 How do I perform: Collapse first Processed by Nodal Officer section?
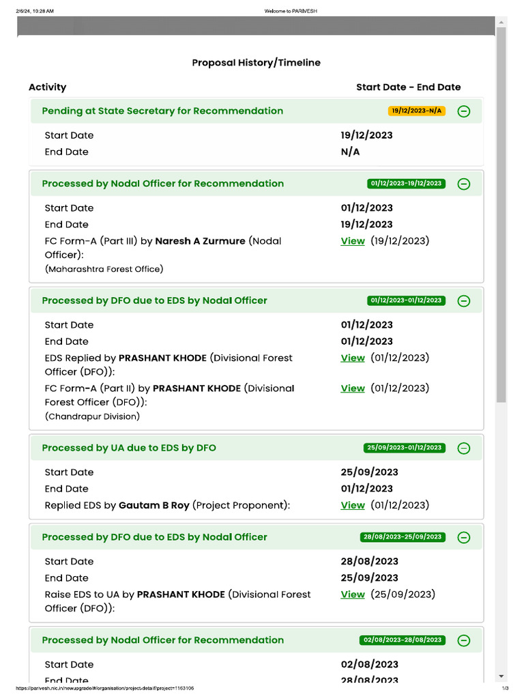(x=463, y=184)
